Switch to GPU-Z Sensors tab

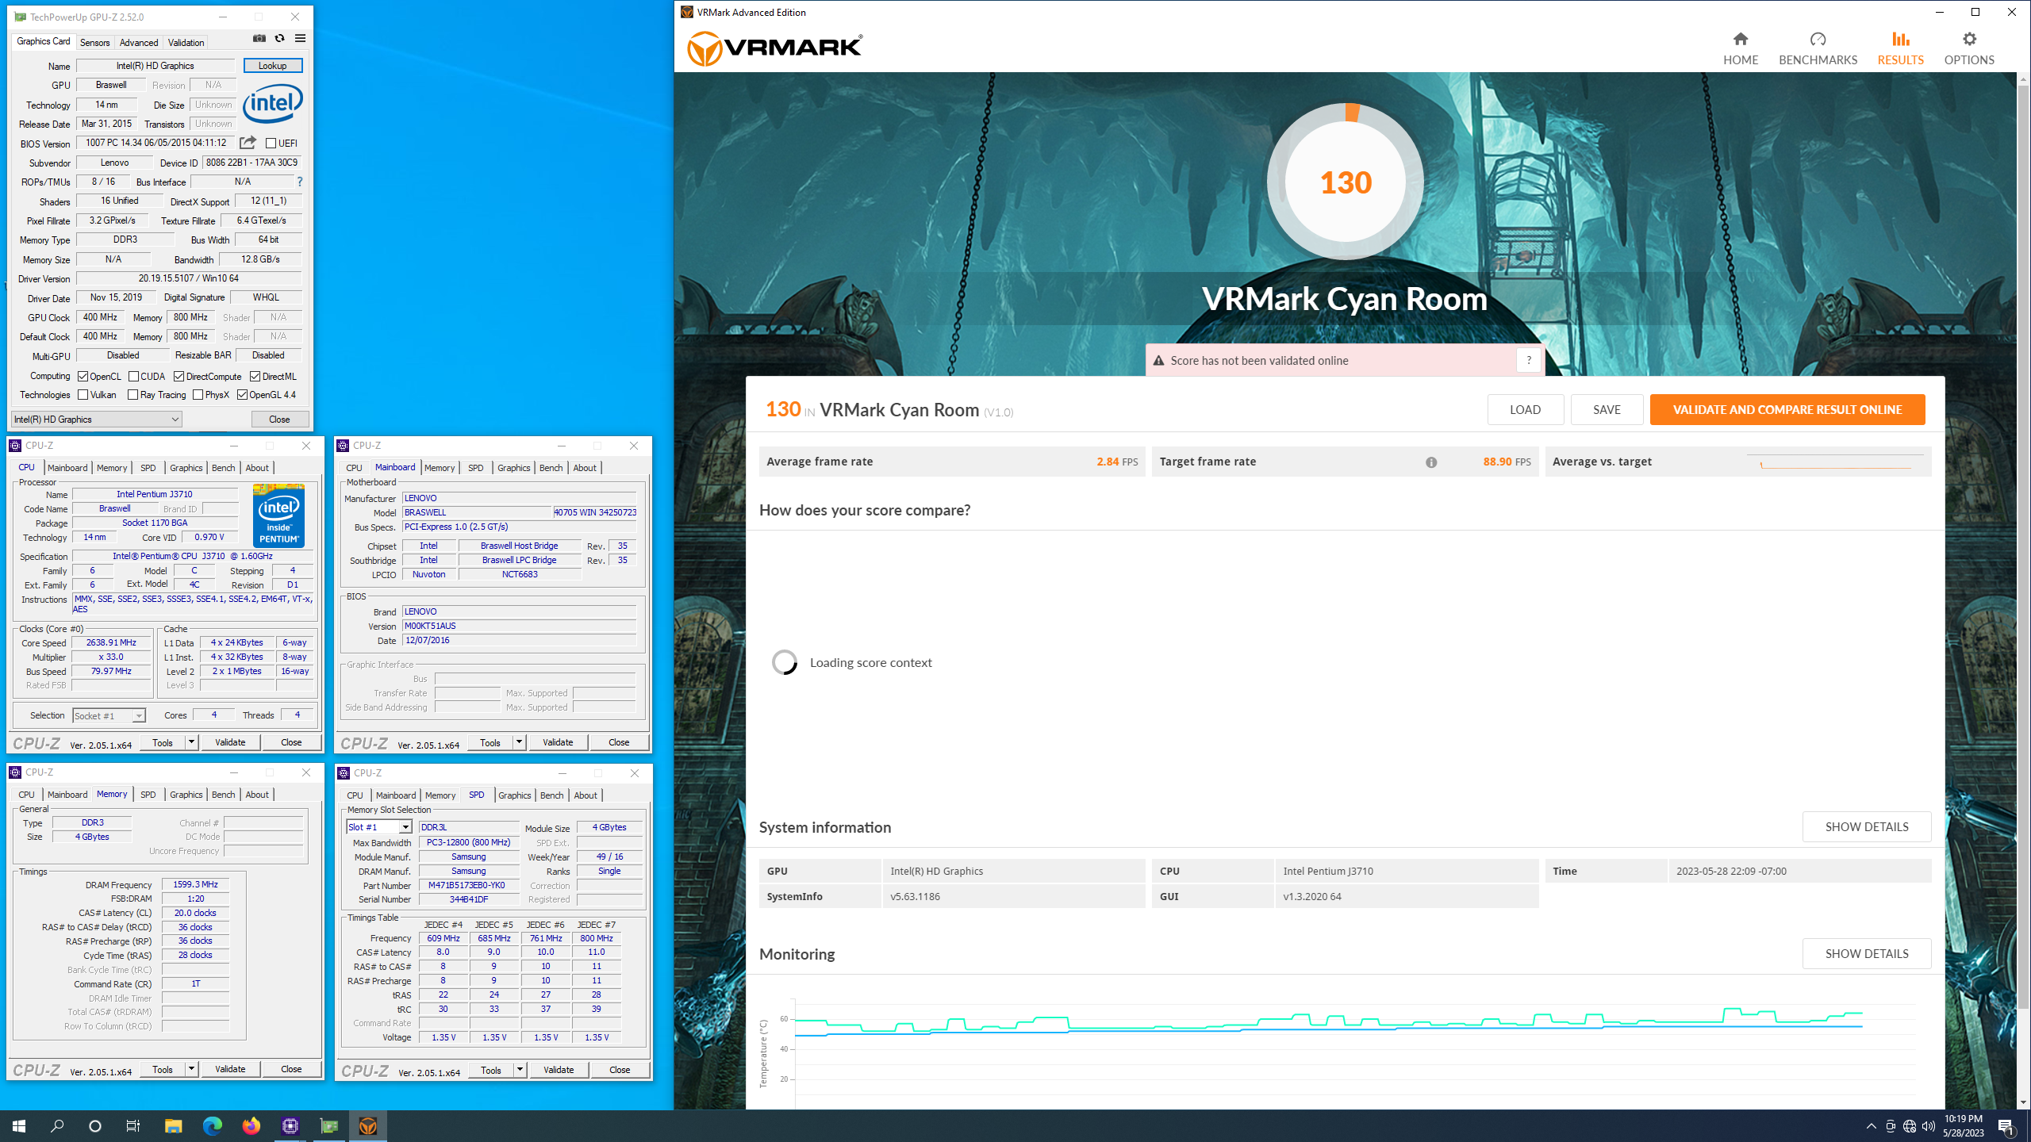tap(95, 43)
